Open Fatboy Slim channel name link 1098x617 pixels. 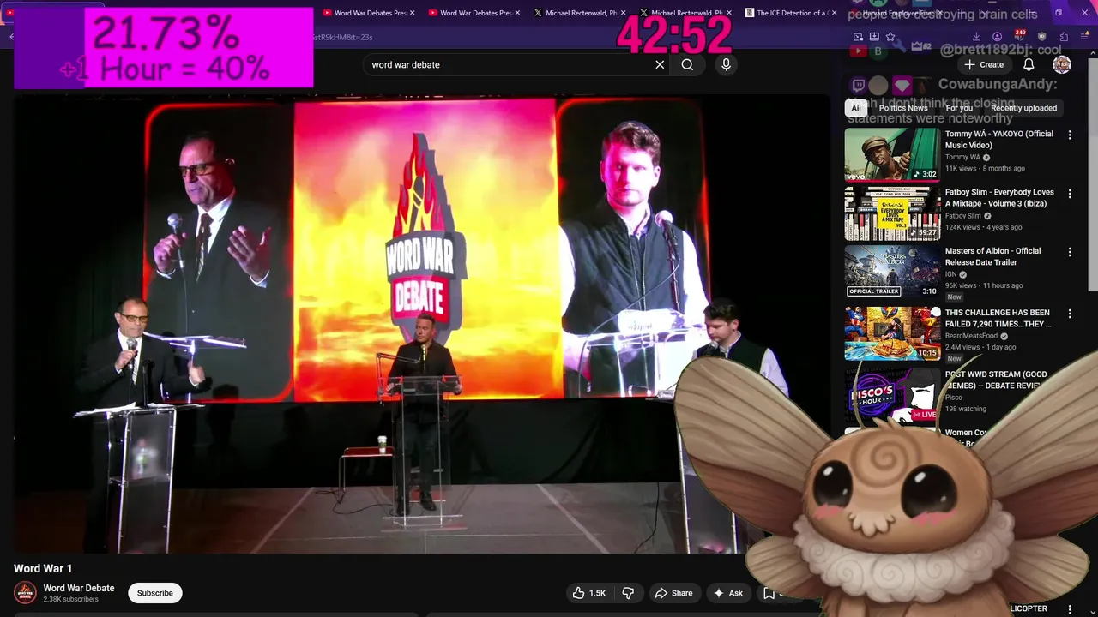pos(962,216)
